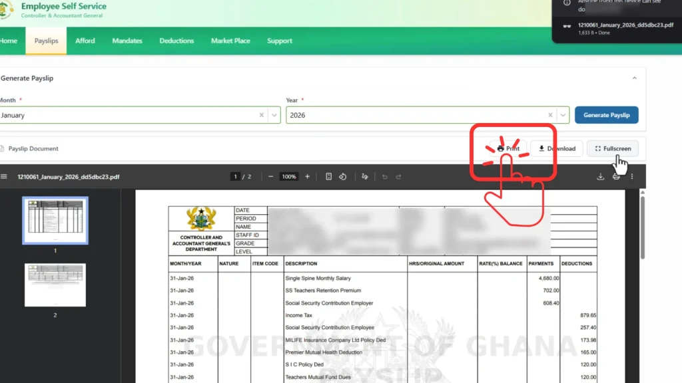Click the Generate Payslip button
682x383 pixels.
point(606,115)
